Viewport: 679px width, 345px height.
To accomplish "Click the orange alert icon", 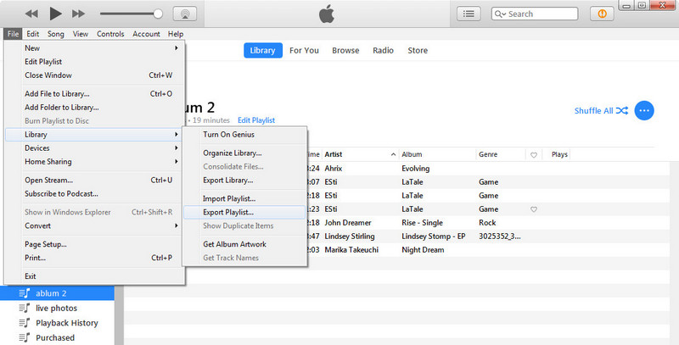I will 602,14.
